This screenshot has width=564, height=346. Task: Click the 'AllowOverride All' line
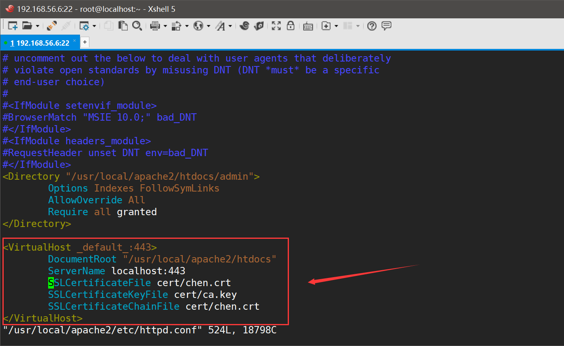tap(97, 200)
